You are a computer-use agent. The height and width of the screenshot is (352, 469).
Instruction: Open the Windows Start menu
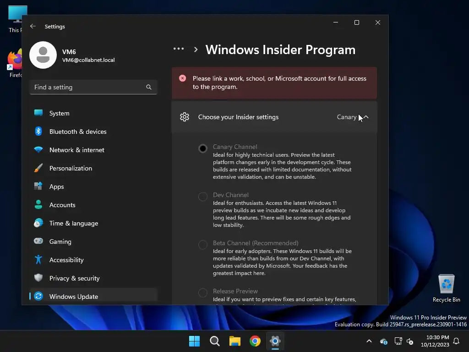tap(194, 341)
